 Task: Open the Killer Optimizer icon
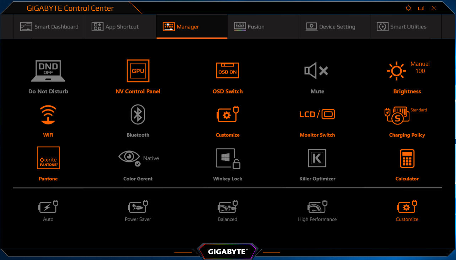click(x=317, y=158)
